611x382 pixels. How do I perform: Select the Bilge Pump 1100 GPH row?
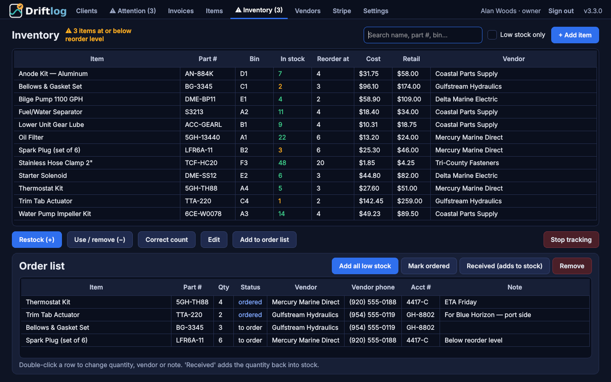coord(305,99)
